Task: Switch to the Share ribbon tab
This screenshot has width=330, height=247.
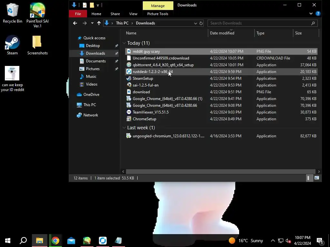Action: click(115, 14)
